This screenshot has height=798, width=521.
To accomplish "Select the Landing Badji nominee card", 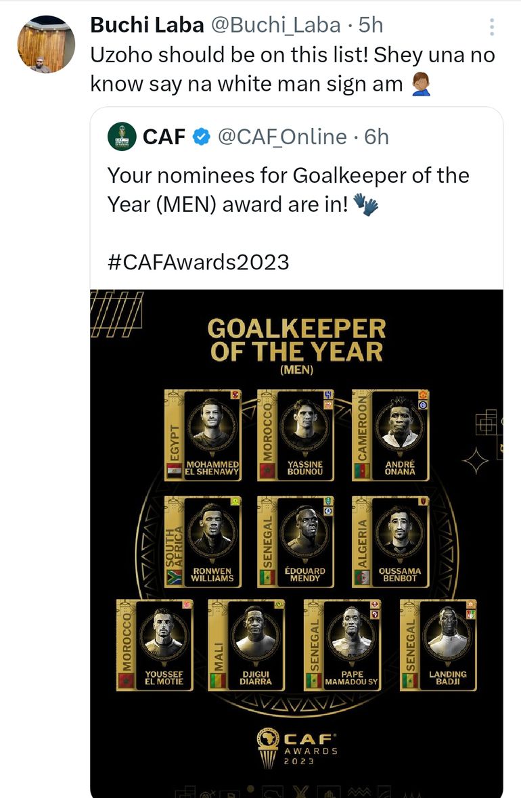I will point(438,645).
